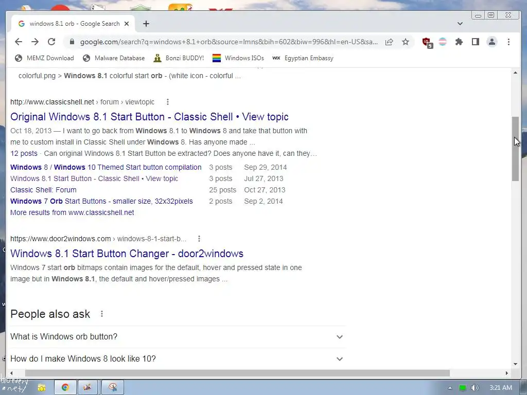Bookmark this page with the star icon
The image size is (527, 395).
406,42
